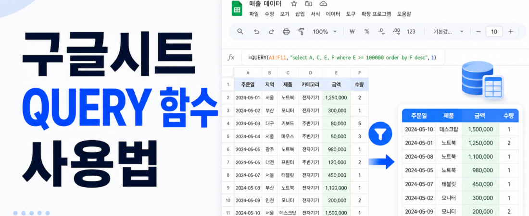This screenshot has width=529, height=216.
Task: Activate the paint format tool
Action: coord(302,31)
